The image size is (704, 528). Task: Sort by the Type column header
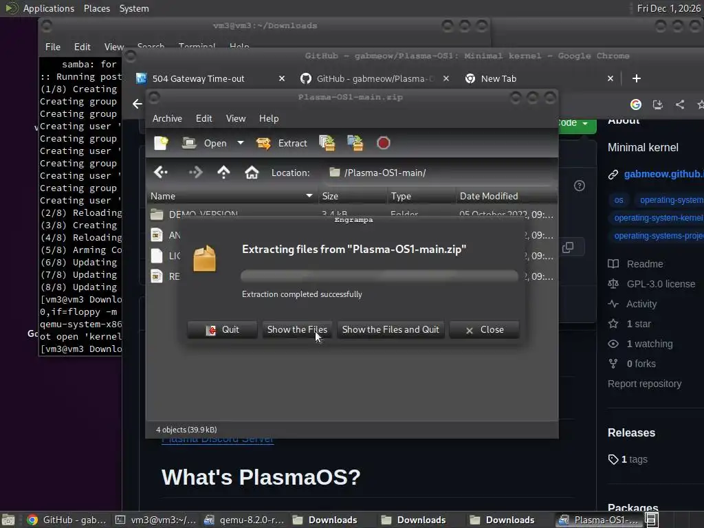point(421,196)
